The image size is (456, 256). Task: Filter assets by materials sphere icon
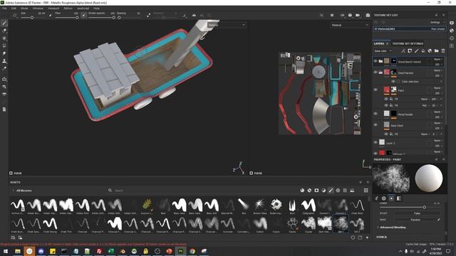pyautogui.click(x=302, y=191)
